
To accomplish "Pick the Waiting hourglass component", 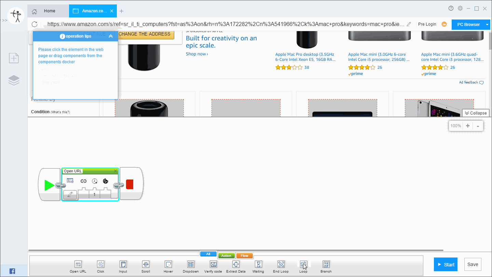I will coord(258,264).
